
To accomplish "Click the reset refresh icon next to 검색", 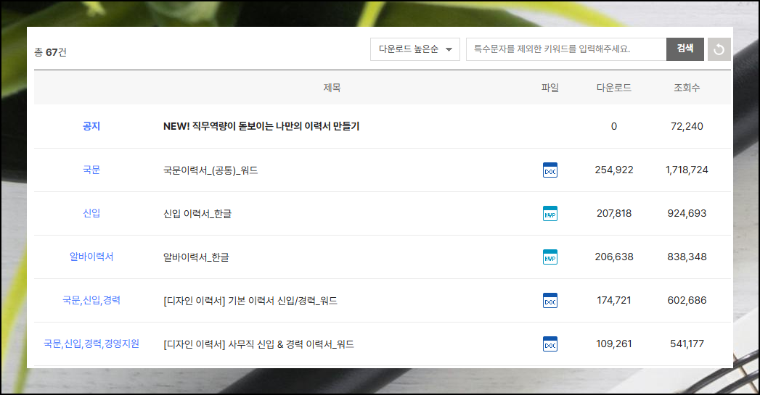I will (719, 49).
